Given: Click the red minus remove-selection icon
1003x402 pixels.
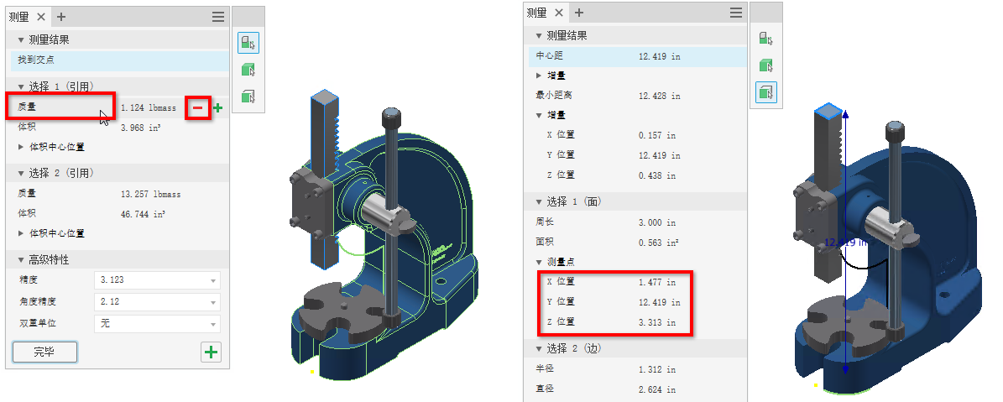Looking at the screenshot, I should 197,108.
